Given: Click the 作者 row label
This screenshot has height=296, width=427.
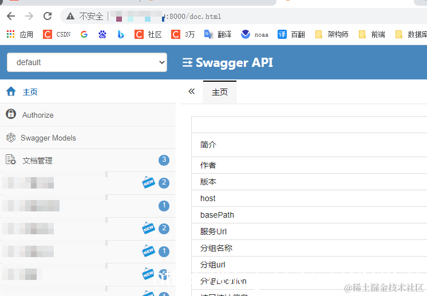Looking at the screenshot, I should click(x=208, y=165).
